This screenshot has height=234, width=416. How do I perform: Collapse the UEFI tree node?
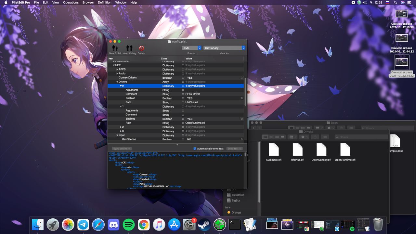[114, 65]
